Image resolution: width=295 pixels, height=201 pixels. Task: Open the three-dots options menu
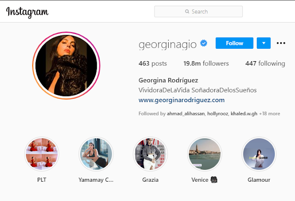coord(281,43)
